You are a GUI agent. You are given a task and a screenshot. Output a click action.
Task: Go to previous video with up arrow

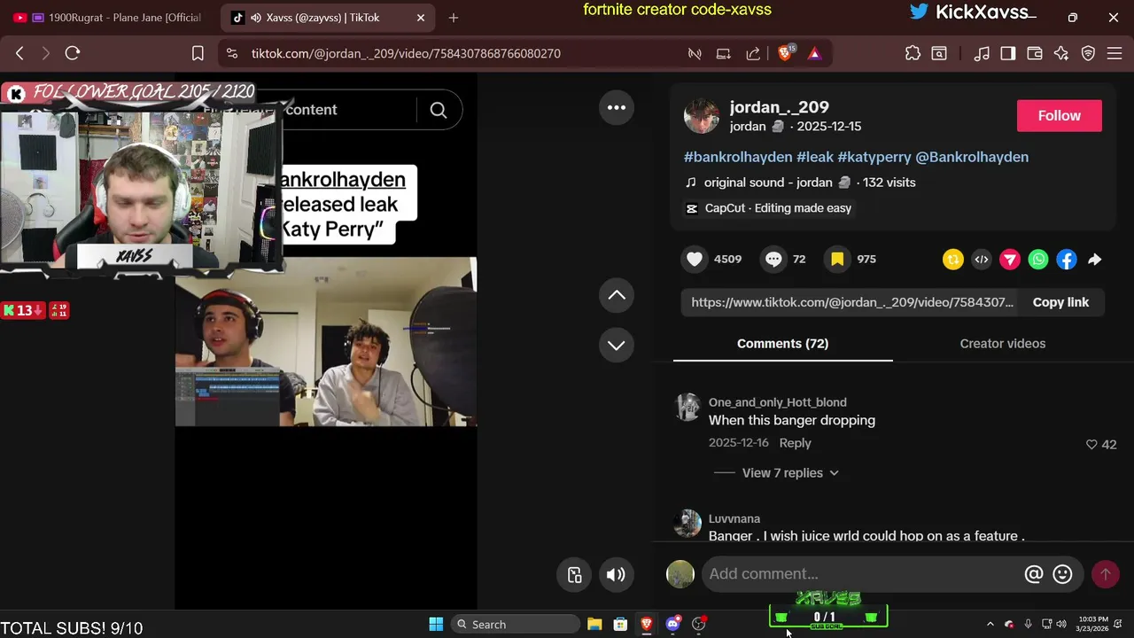pos(617,296)
